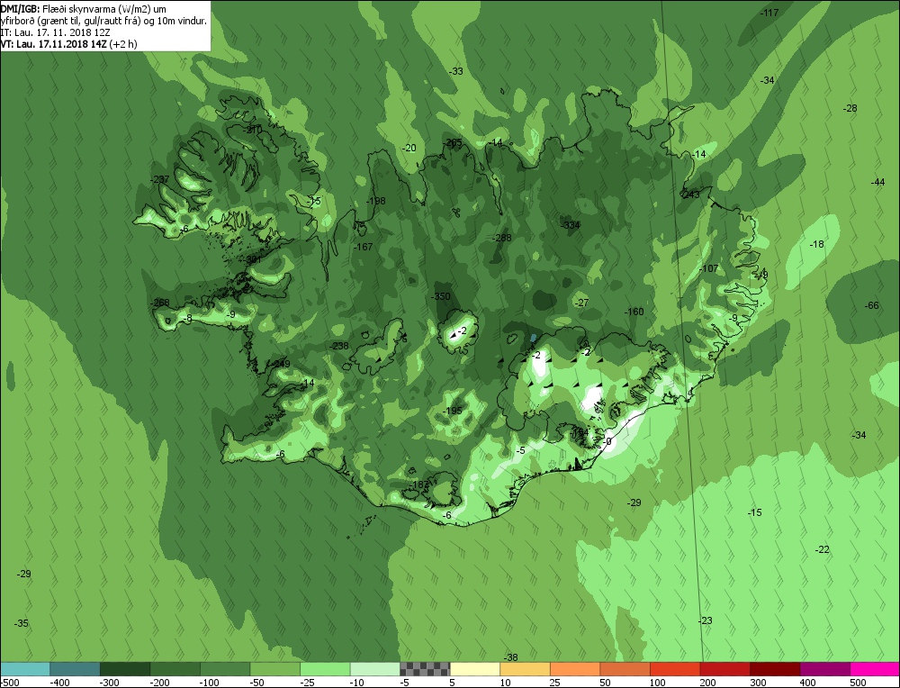Select the bright red swatch between 100 and 200

674,669
